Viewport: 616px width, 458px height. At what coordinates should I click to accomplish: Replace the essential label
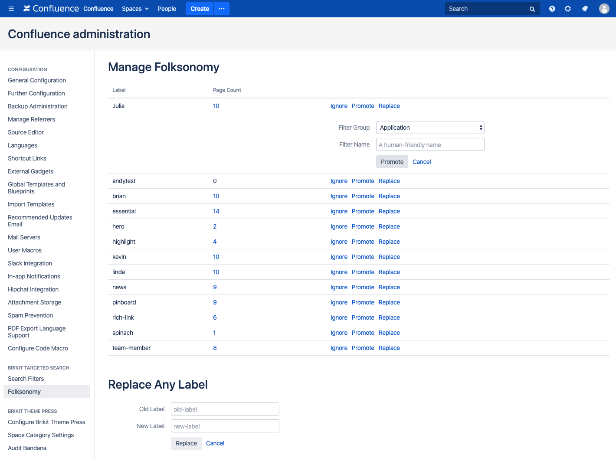(389, 211)
